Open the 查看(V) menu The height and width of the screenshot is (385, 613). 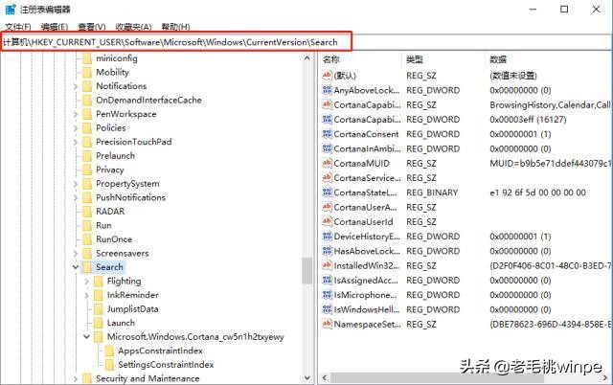(x=92, y=27)
